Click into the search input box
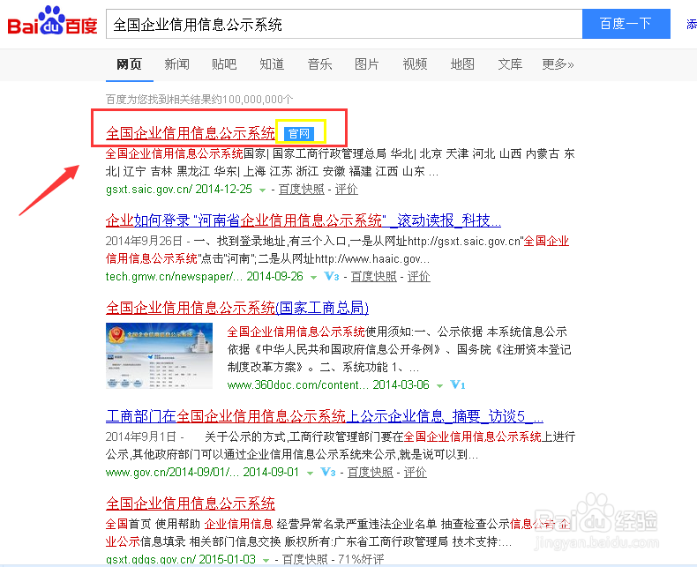 point(344,24)
